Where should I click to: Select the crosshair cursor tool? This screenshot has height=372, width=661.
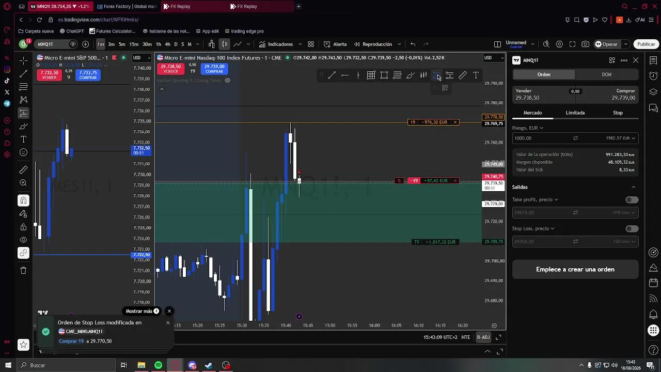[x=23, y=61]
